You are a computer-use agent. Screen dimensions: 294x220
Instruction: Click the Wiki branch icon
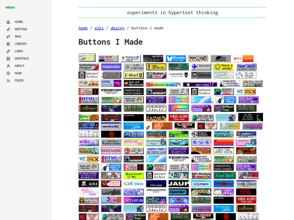click(x=8, y=36)
